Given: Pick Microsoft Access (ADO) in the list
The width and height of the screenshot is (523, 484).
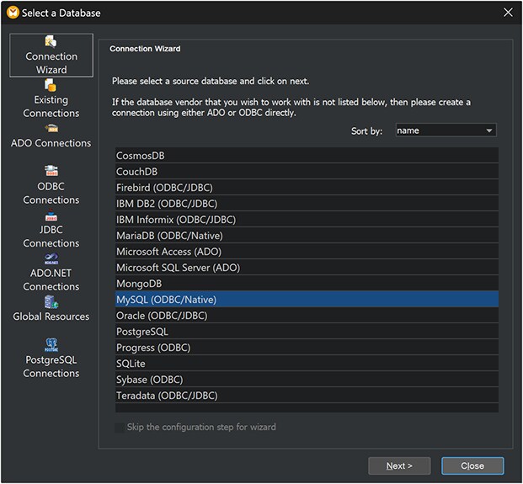Looking at the screenshot, I should pos(307,252).
